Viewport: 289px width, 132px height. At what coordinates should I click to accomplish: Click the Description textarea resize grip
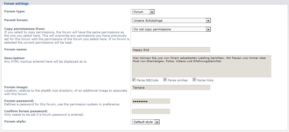(x=269, y=76)
